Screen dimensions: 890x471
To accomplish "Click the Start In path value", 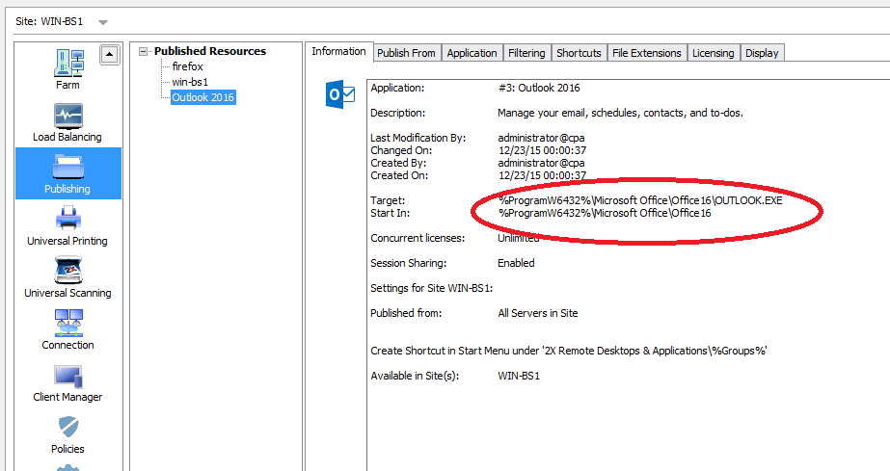I will [605, 213].
